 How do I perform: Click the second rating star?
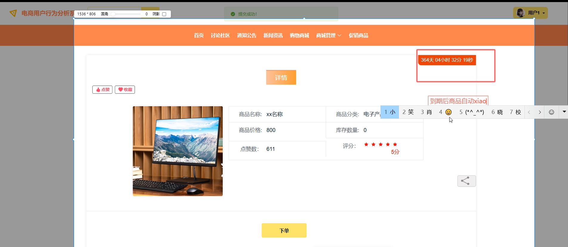coord(373,144)
